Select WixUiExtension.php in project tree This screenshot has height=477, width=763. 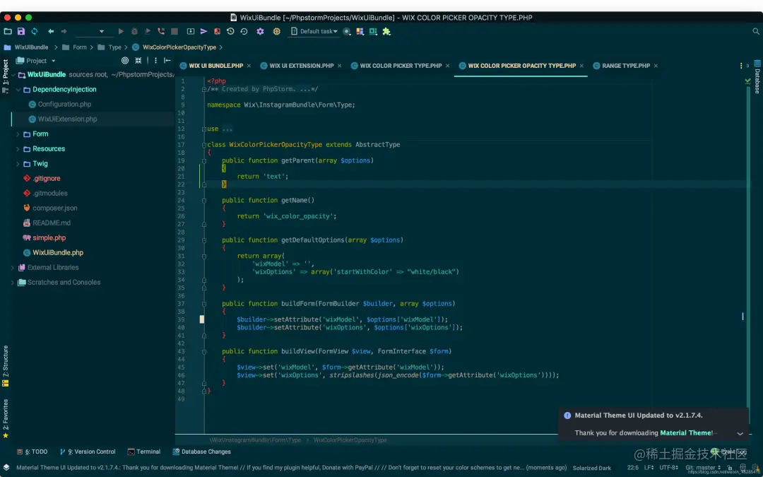tap(68, 119)
